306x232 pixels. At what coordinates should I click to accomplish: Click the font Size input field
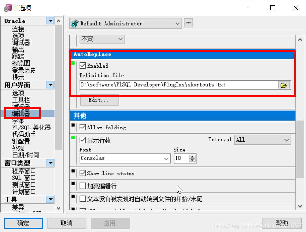(x=181, y=158)
